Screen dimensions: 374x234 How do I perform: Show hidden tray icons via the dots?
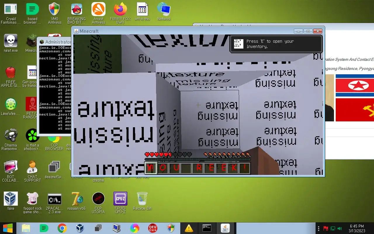(318, 228)
